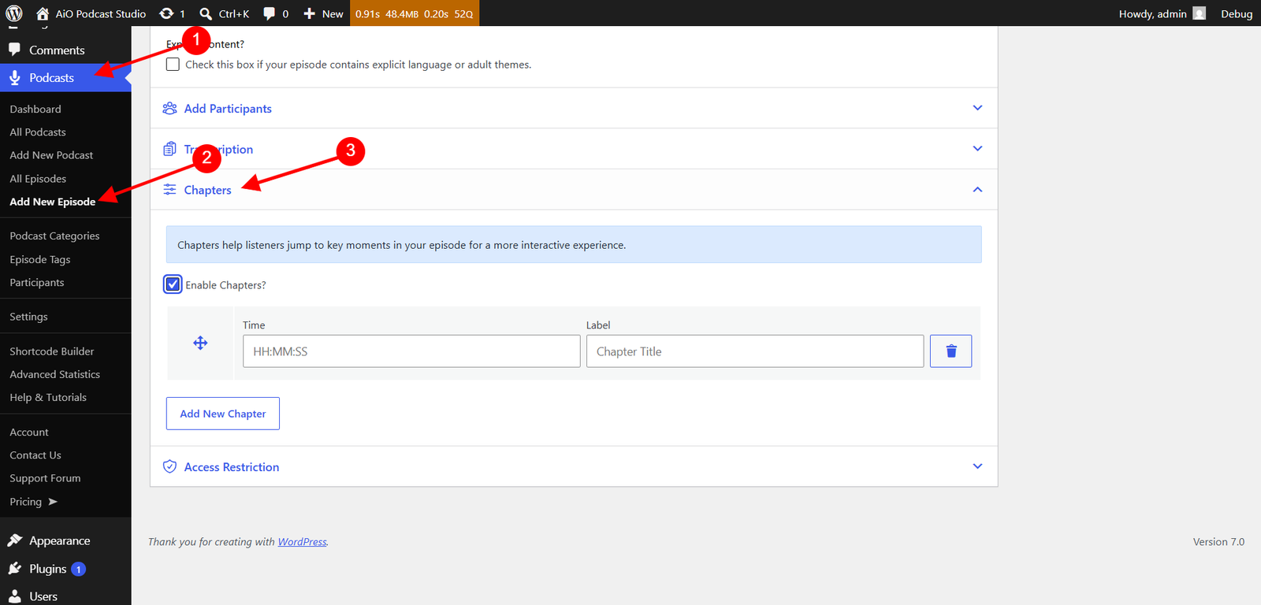
Task: Select Add New Podcast menu item
Action: pos(51,155)
